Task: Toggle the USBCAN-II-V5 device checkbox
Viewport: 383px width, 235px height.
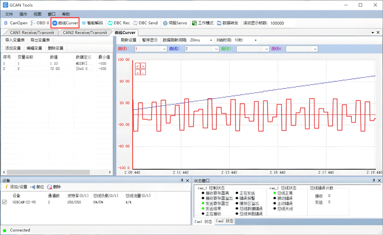Action: [x=5, y=202]
